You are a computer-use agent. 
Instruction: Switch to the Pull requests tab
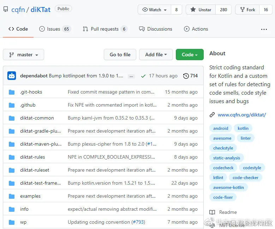(x=105, y=29)
